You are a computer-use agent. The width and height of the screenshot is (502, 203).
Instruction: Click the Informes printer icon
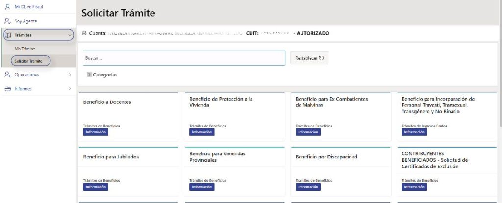pos(7,89)
